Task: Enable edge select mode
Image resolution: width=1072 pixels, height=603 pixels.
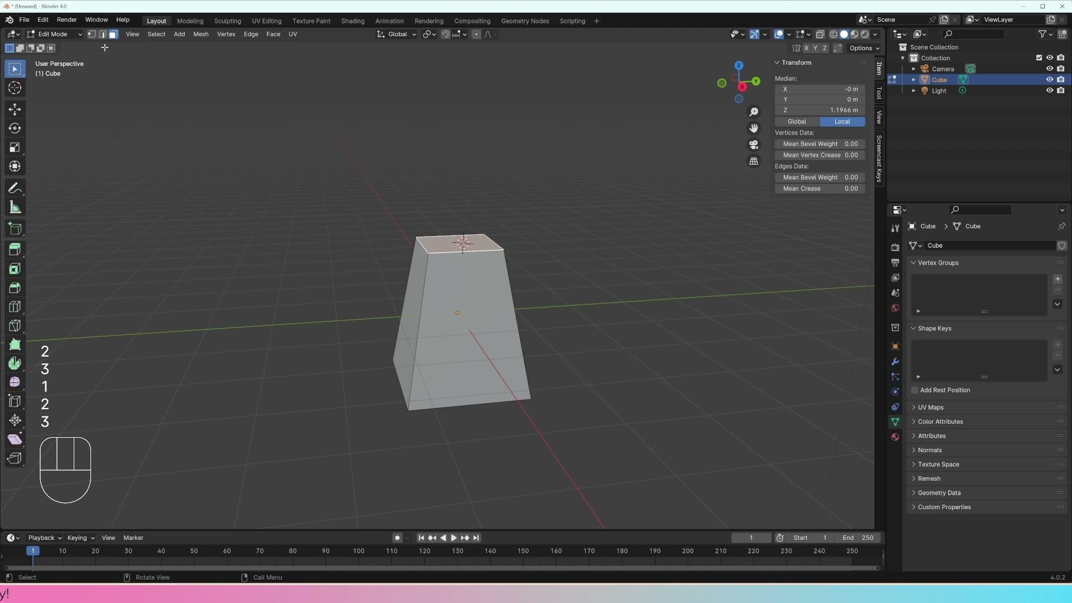Action: [103, 34]
